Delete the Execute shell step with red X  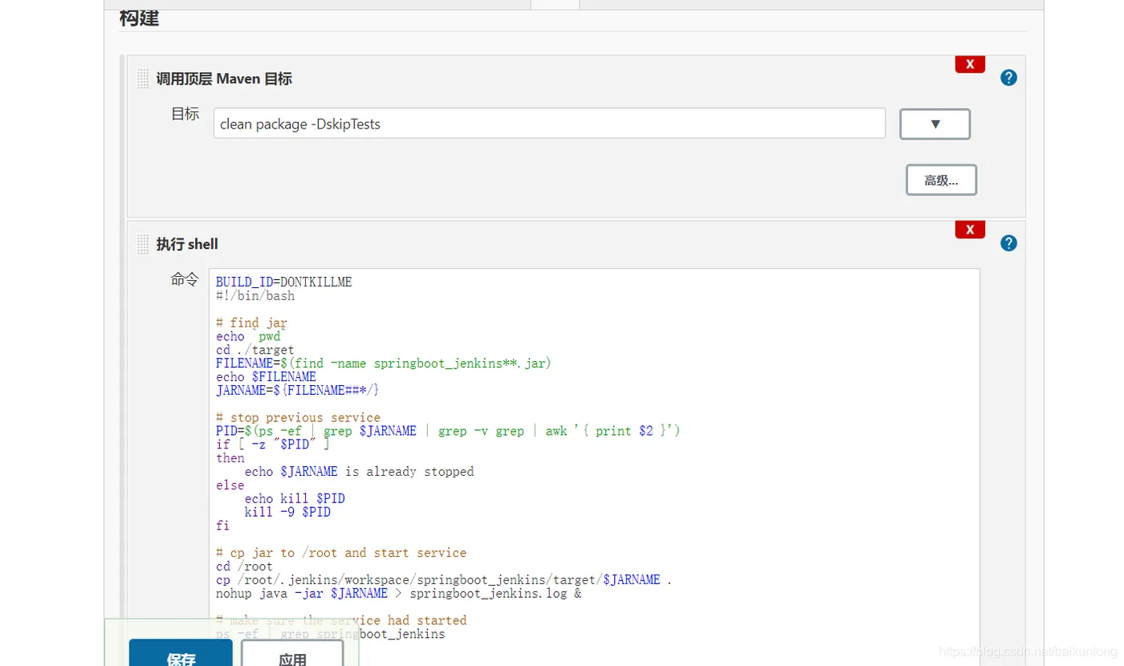pyautogui.click(x=970, y=229)
